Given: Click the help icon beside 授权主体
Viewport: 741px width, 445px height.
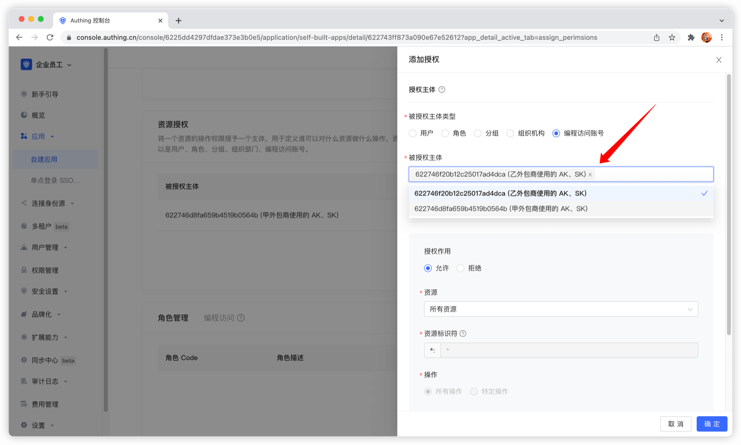Looking at the screenshot, I should pyautogui.click(x=442, y=90).
